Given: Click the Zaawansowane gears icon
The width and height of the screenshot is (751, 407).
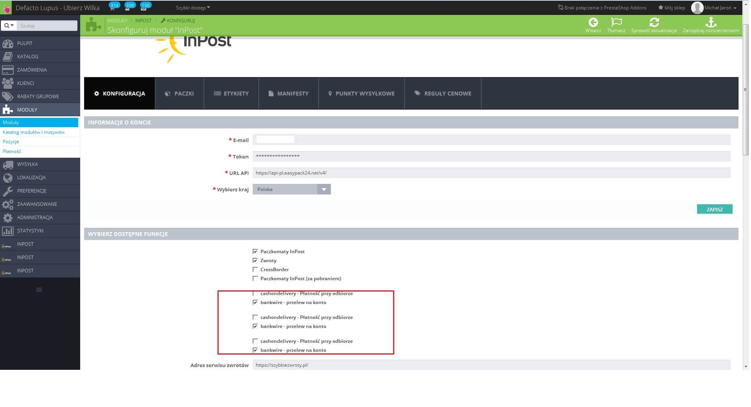Looking at the screenshot, I should tap(8, 204).
